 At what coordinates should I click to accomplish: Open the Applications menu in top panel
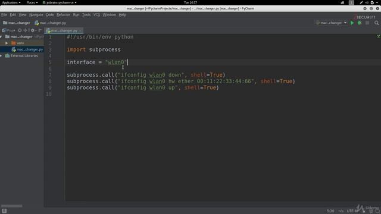(11, 2)
